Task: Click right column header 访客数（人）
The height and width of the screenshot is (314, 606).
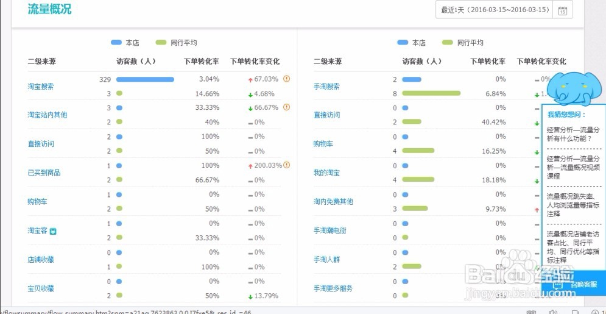Action: 422,62
